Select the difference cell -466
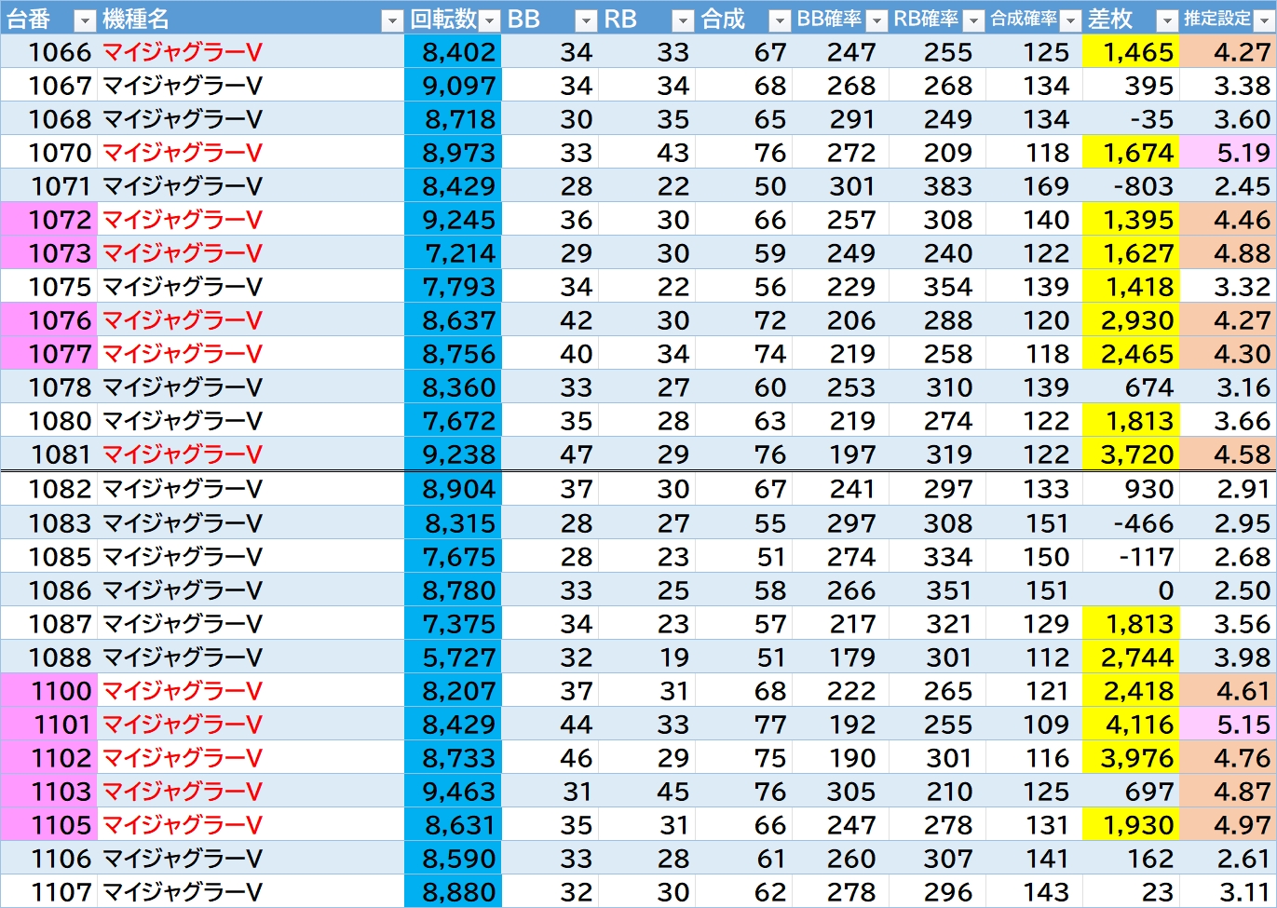Image resolution: width=1277 pixels, height=908 pixels. (x=1131, y=523)
